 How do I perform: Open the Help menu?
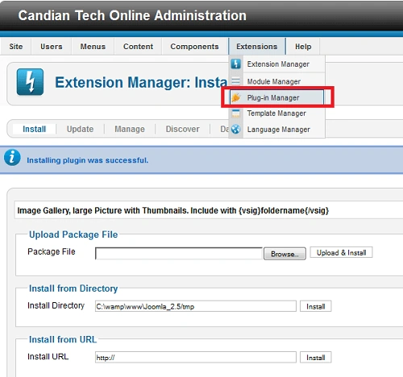[x=303, y=47]
